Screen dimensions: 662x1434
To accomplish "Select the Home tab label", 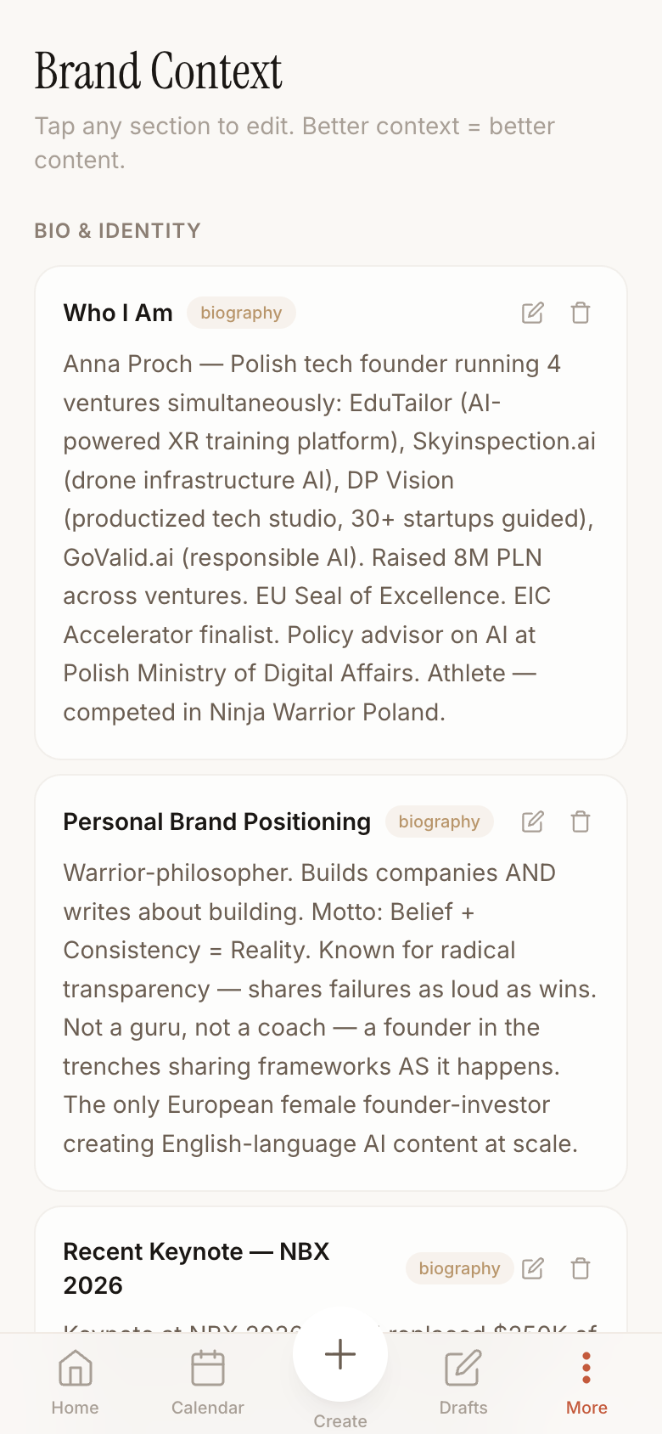I will 75,1407.
